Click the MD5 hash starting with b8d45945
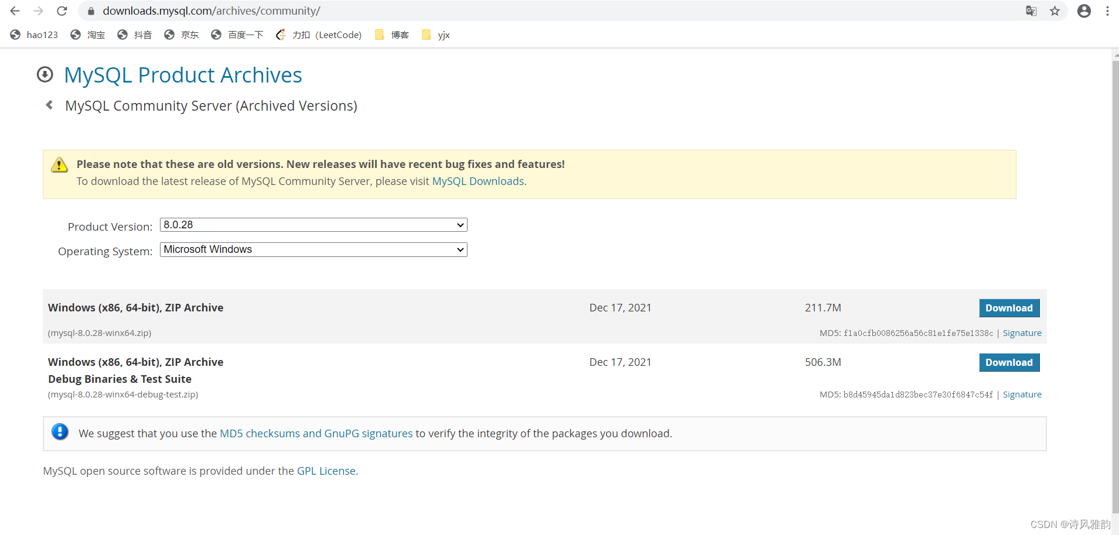This screenshot has height=535, width=1119. (x=919, y=395)
